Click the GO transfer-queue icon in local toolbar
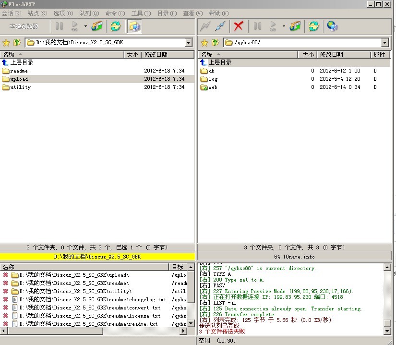The image size is (396, 345). (x=75, y=26)
